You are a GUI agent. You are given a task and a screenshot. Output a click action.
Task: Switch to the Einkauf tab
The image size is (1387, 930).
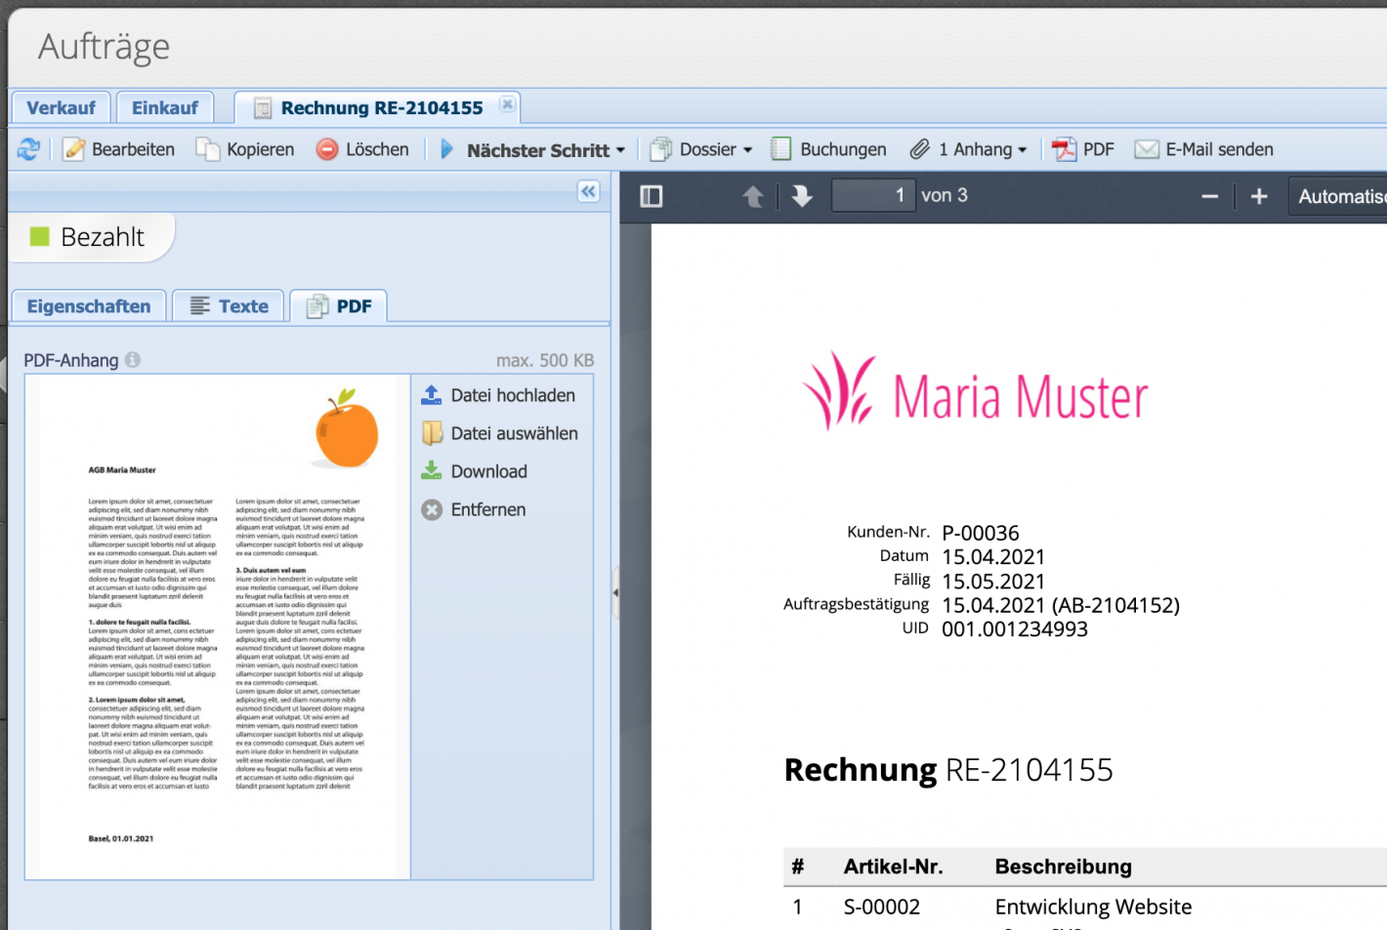164,106
